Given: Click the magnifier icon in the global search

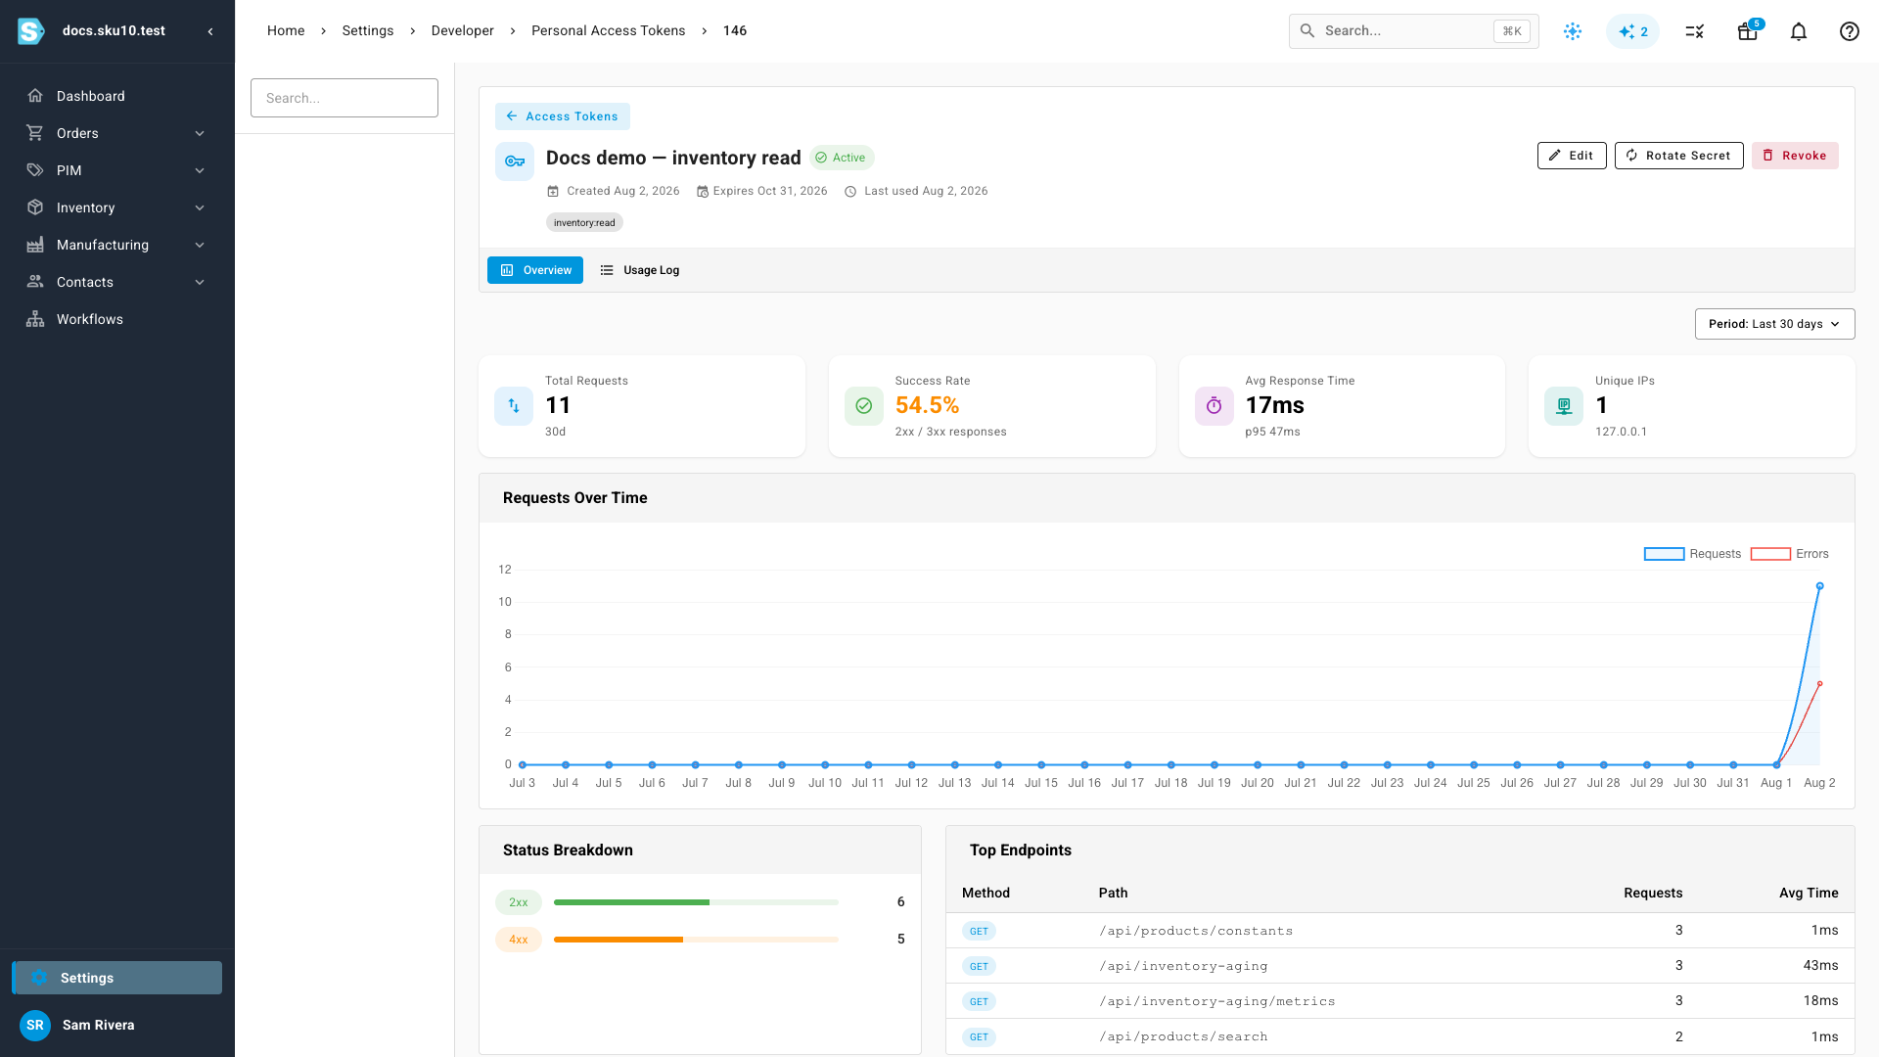Looking at the screenshot, I should (1307, 31).
